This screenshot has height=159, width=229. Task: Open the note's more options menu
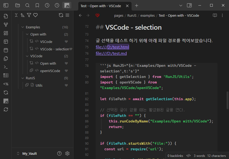point(222,15)
